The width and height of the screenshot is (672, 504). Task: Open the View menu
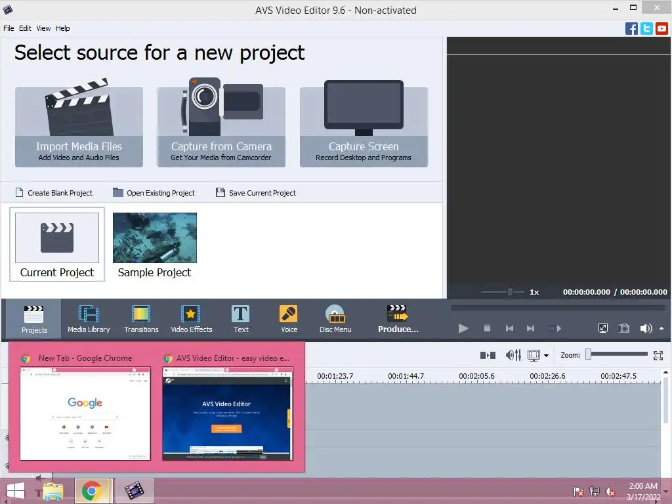pyautogui.click(x=43, y=28)
